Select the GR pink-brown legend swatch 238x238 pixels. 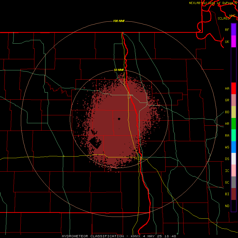pyautogui.click(x=234, y=100)
